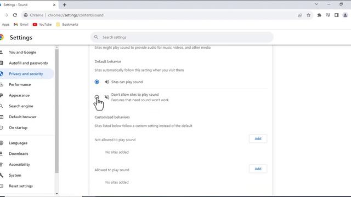Click the magnifier icon in search settings
351x197 pixels.
(96, 37)
